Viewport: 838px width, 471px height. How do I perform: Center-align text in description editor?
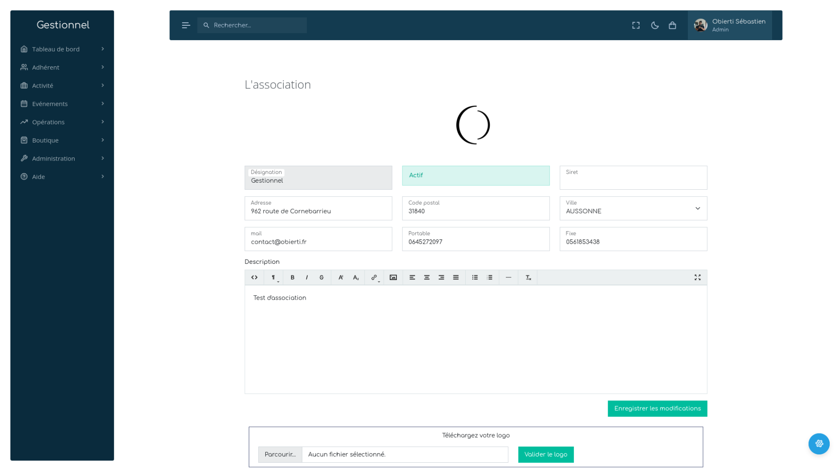click(x=427, y=277)
